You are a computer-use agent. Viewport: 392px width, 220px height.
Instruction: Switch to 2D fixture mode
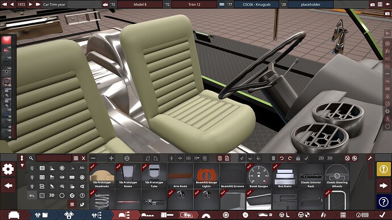click(321, 158)
